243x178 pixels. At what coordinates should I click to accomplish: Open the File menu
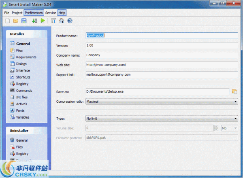click(6, 13)
